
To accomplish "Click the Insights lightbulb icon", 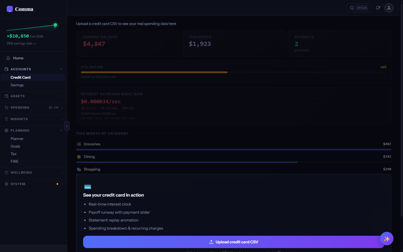I will [x=6, y=119].
